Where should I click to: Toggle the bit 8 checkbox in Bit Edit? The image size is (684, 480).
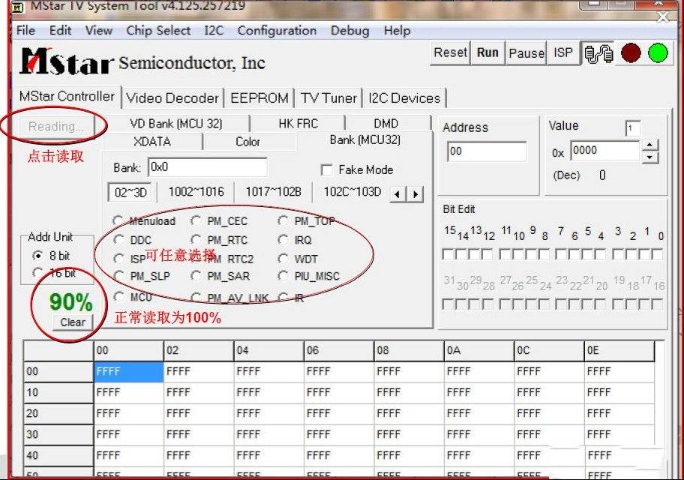(544, 254)
